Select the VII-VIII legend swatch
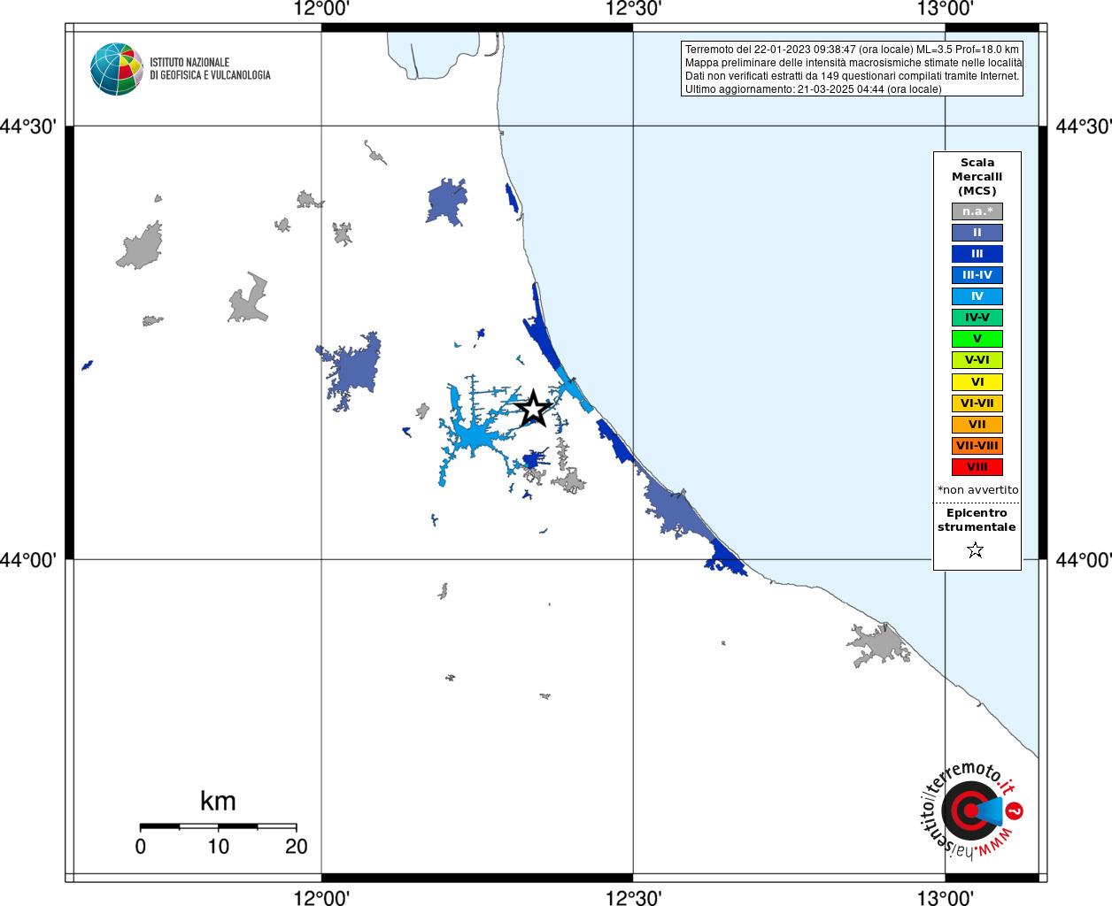The width and height of the screenshot is (1112, 906). click(977, 446)
